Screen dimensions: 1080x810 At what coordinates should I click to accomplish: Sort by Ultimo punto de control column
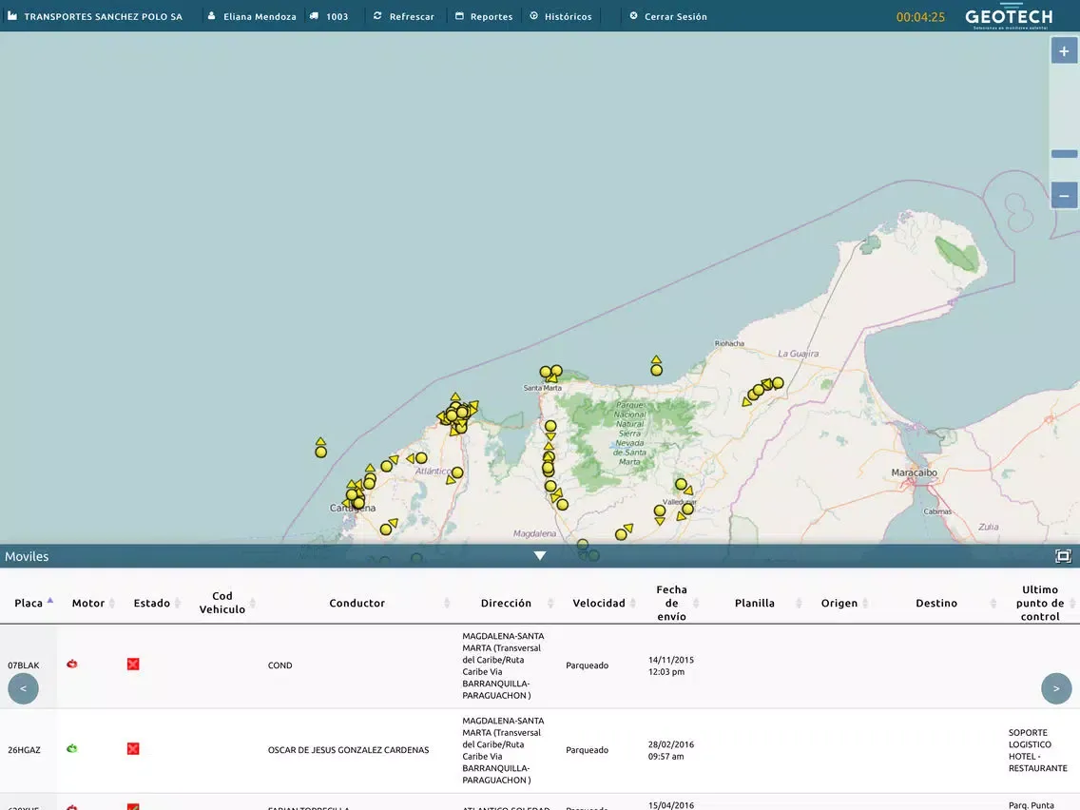click(1040, 603)
